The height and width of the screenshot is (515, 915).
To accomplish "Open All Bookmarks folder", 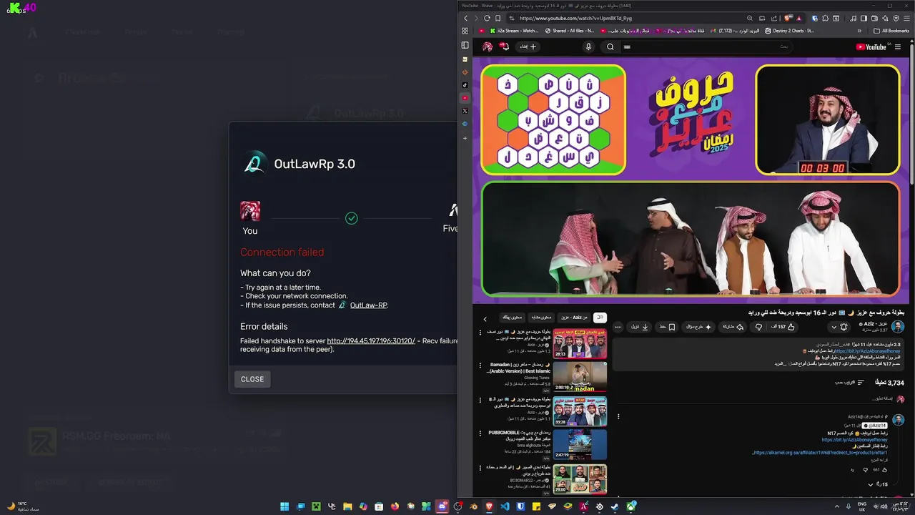I will [891, 31].
